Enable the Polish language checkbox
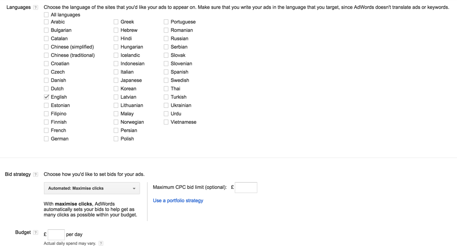457x247 pixels. click(116, 139)
